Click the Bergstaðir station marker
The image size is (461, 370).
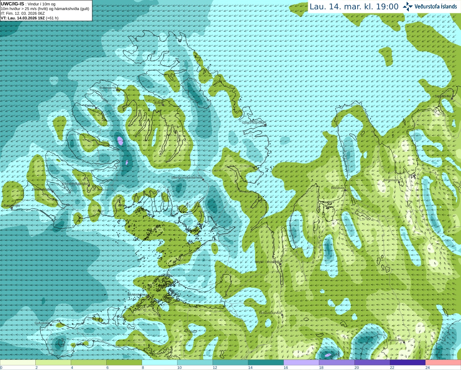tap(399, 182)
